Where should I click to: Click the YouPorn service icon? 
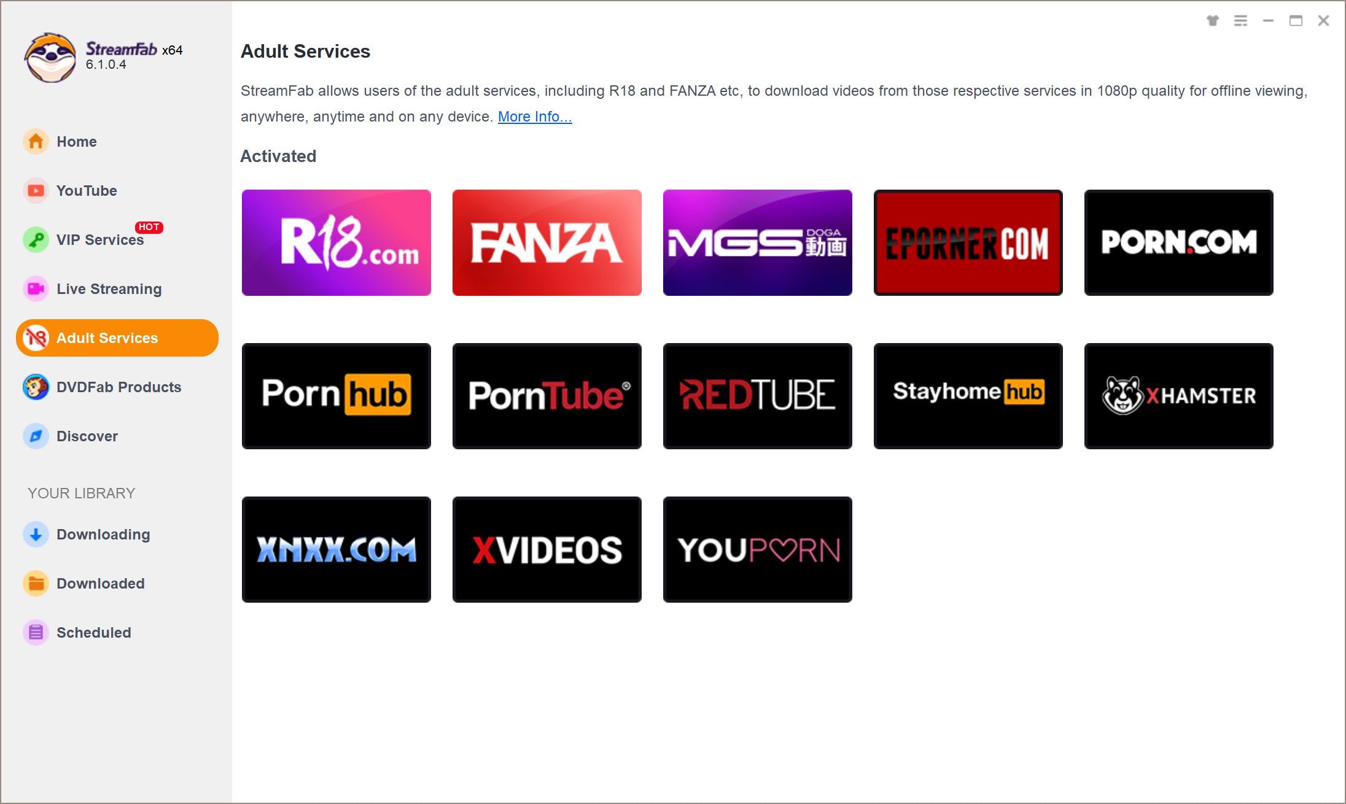757,549
